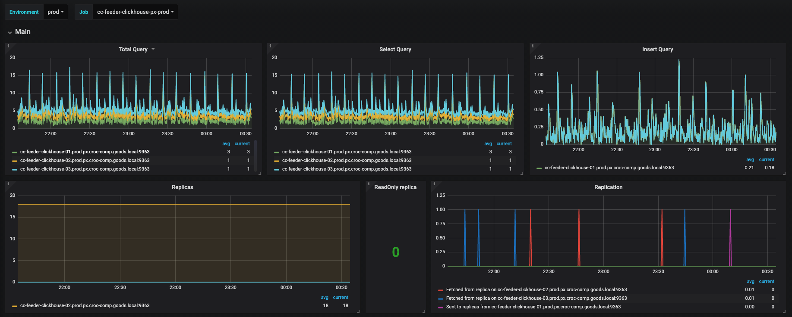This screenshot has height=317, width=792.
Task: Click the resize handle of the Insert Query panel
Action: click(x=784, y=173)
